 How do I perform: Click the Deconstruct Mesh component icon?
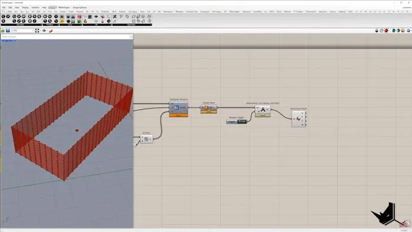click(298, 119)
